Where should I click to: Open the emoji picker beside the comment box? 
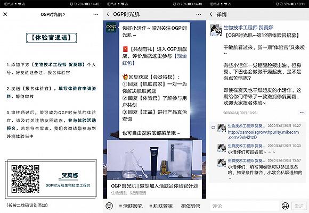click(285, 206)
